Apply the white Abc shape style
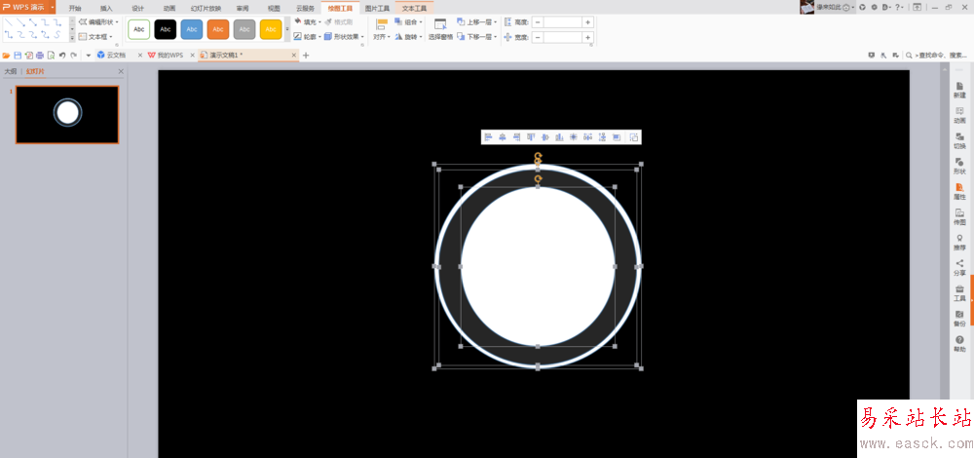Viewport: 974px width, 458px height. [139, 29]
